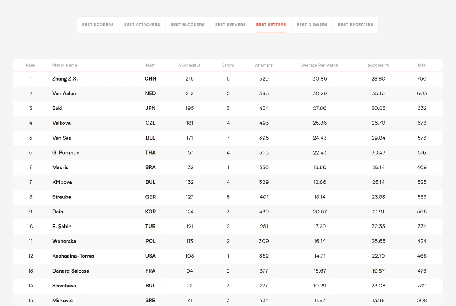The width and height of the screenshot is (456, 306).
Task: Click player name Wenerska
Action: 64,241
